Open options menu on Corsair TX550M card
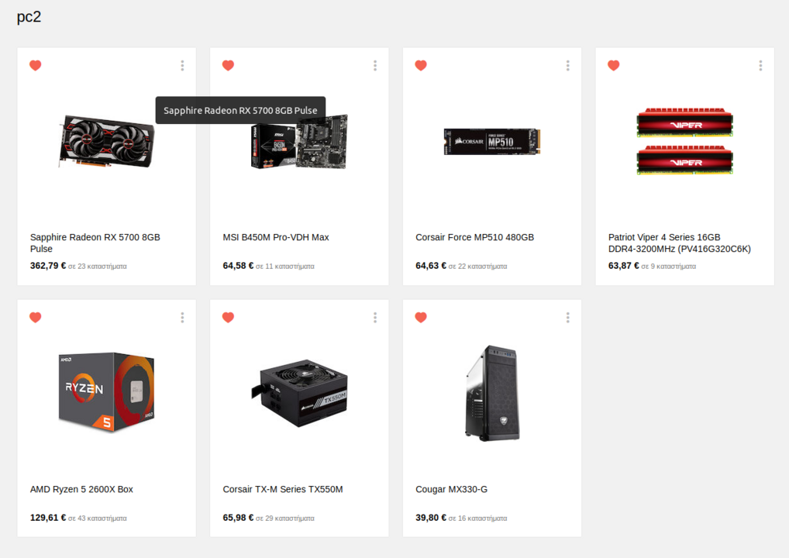 pos(375,318)
